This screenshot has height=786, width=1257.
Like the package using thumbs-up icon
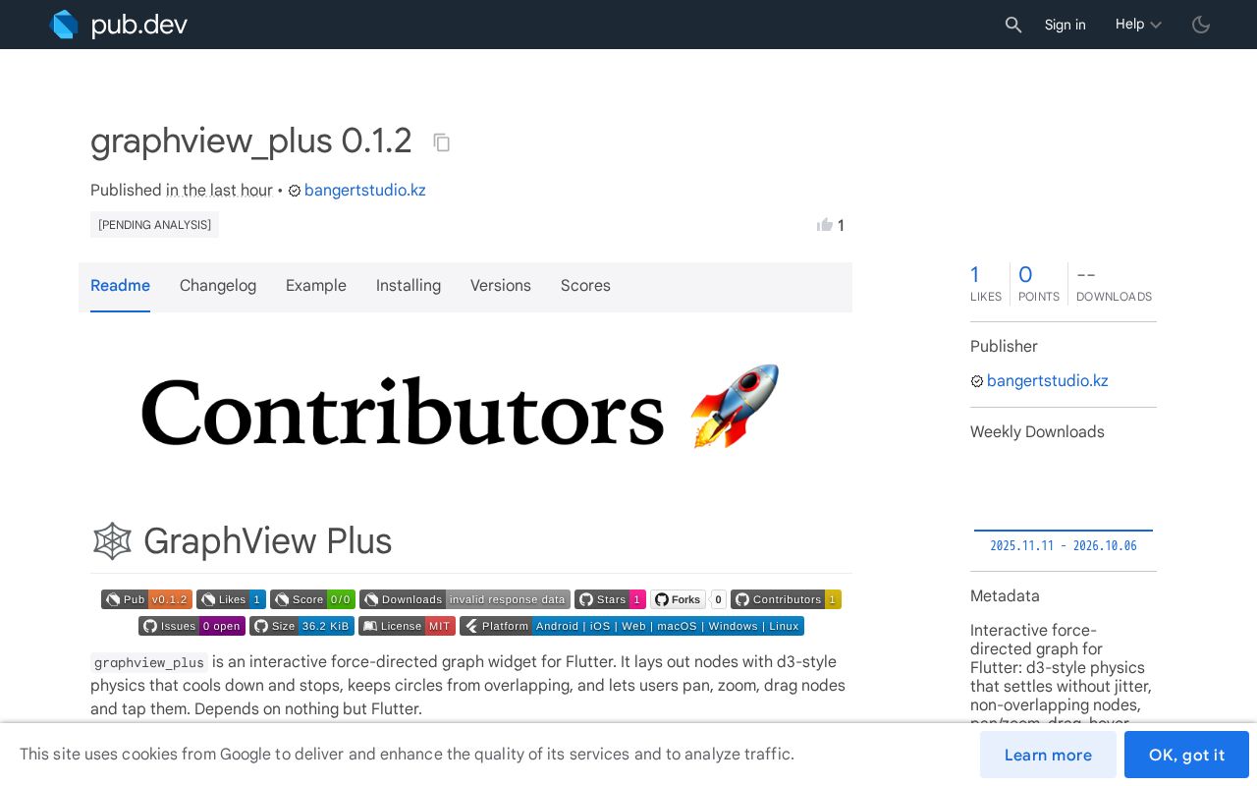click(825, 225)
